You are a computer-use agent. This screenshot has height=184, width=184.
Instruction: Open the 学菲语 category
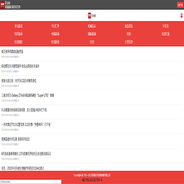pos(166,26)
